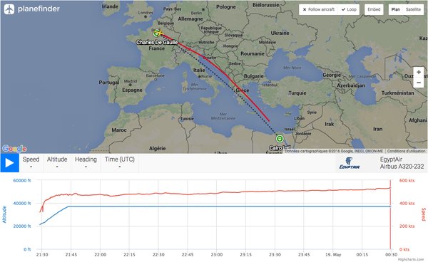Click the yellow aircraft icon near Paris

pos(159,33)
